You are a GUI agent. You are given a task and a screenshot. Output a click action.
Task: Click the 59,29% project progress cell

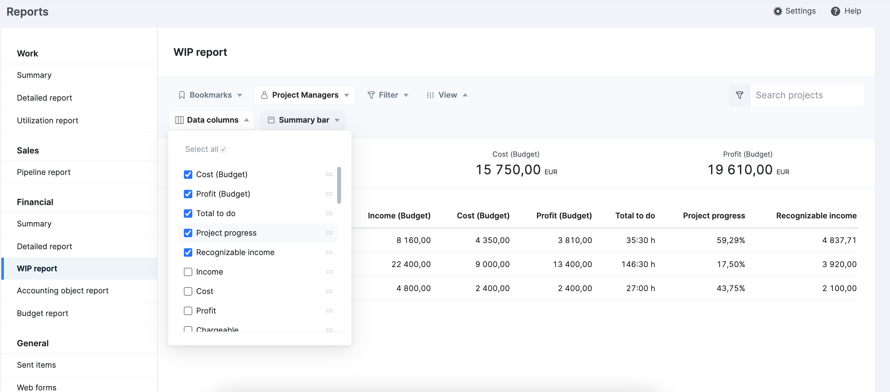coord(731,240)
